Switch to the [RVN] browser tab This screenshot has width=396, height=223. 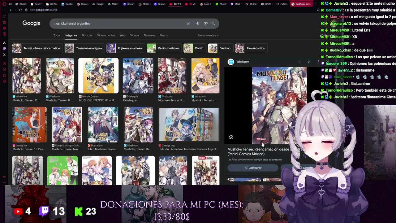pos(267,4)
